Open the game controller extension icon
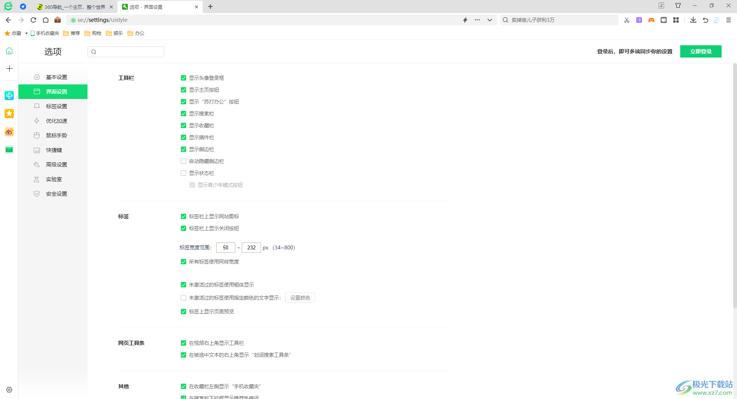The height and width of the screenshot is (399, 737). click(x=651, y=20)
